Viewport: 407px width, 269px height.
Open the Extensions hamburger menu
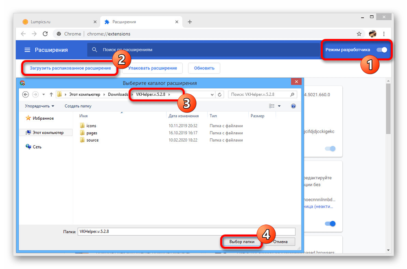click(27, 49)
